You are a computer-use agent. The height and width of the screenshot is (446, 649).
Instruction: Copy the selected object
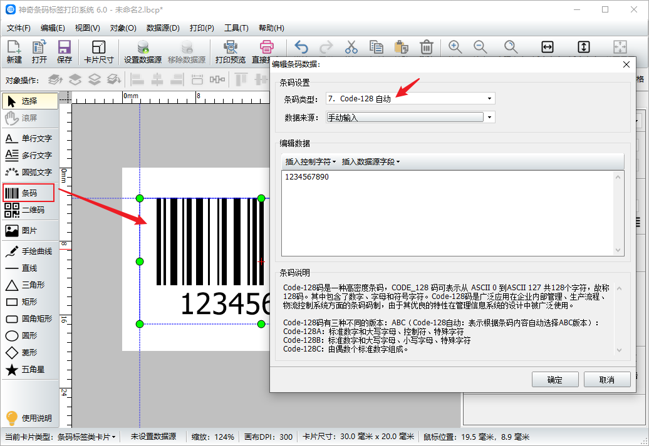point(376,47)
